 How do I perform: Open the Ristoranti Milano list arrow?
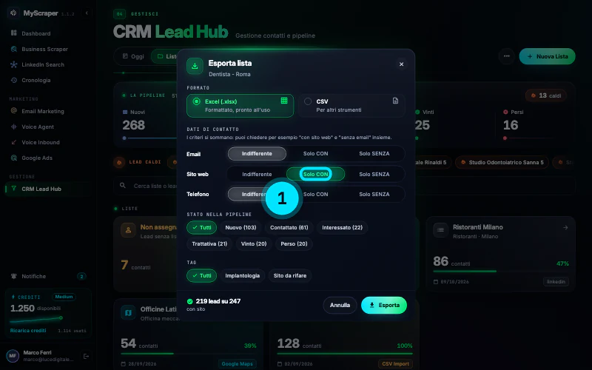coord(565,227)
